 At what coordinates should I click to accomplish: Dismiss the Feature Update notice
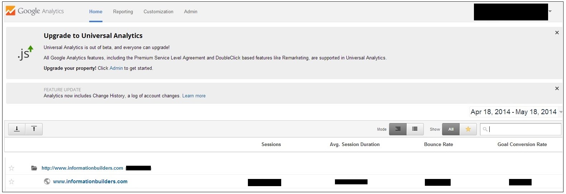click(x=557, y=88)
